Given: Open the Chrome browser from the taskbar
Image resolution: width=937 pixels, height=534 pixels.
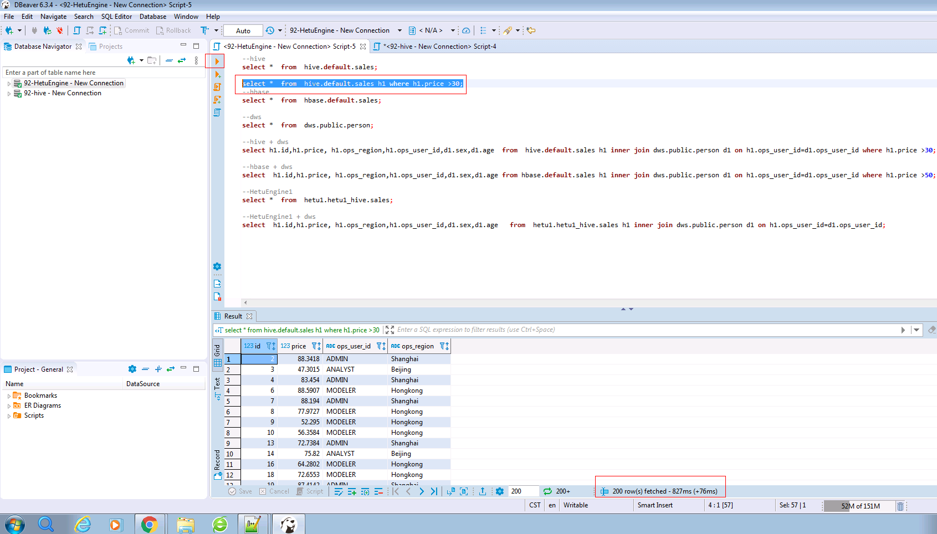Looking at the screenshot, I should pos(149,524).
